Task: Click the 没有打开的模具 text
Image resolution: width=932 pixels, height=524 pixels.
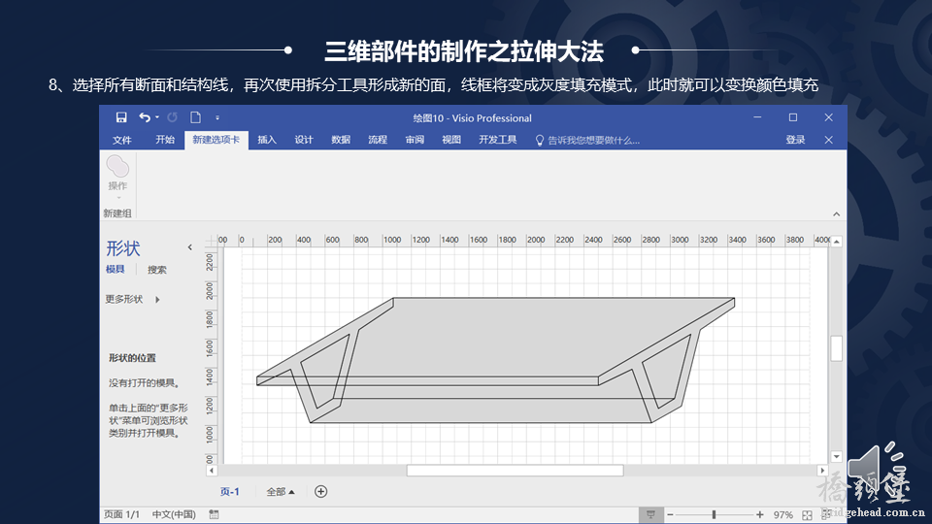Action: click(x=146, y=383)
